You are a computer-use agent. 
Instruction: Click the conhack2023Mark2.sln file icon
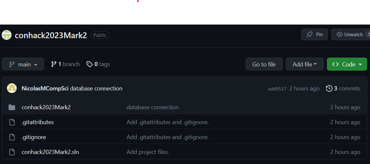(12, 152)
